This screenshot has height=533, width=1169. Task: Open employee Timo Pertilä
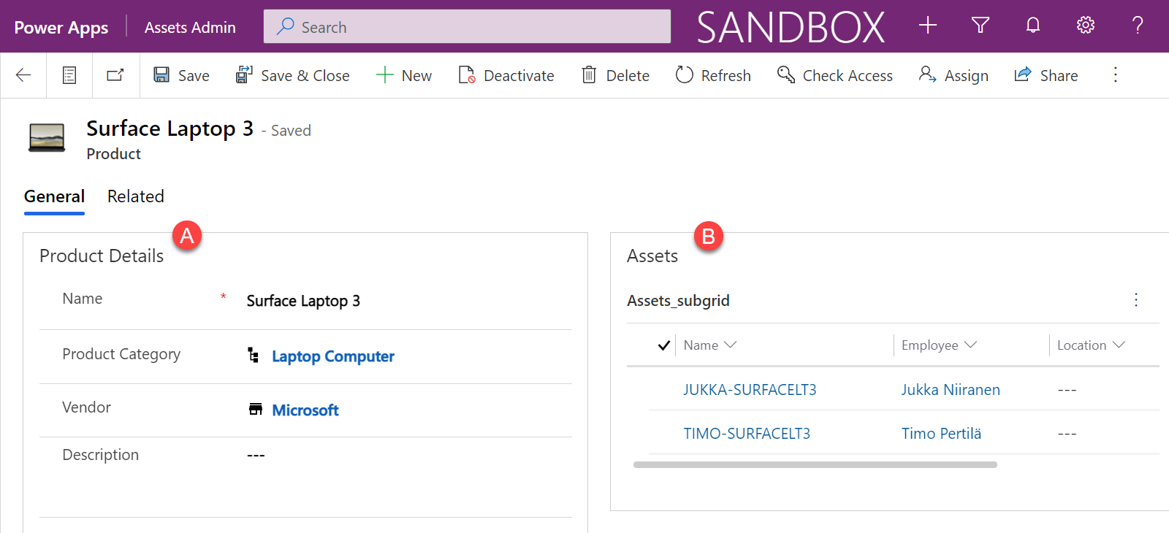click(941, 434)
